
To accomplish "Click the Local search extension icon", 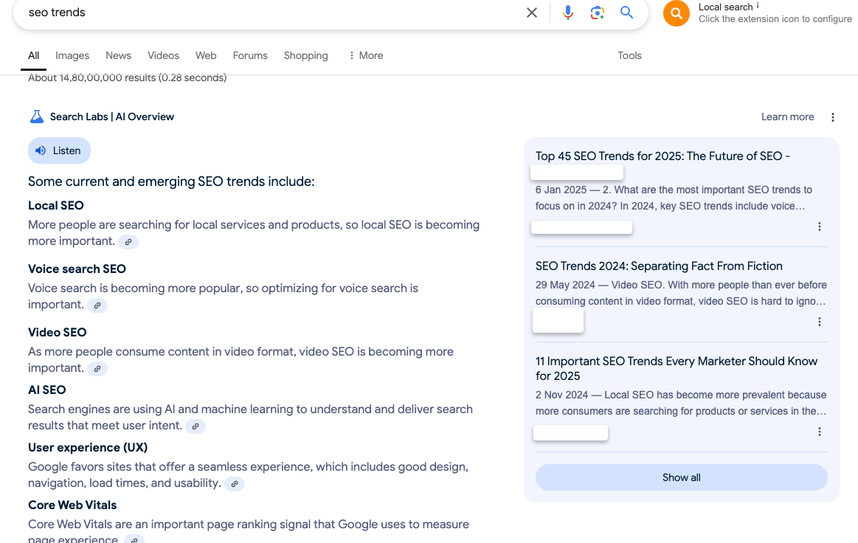I will 676,13.
